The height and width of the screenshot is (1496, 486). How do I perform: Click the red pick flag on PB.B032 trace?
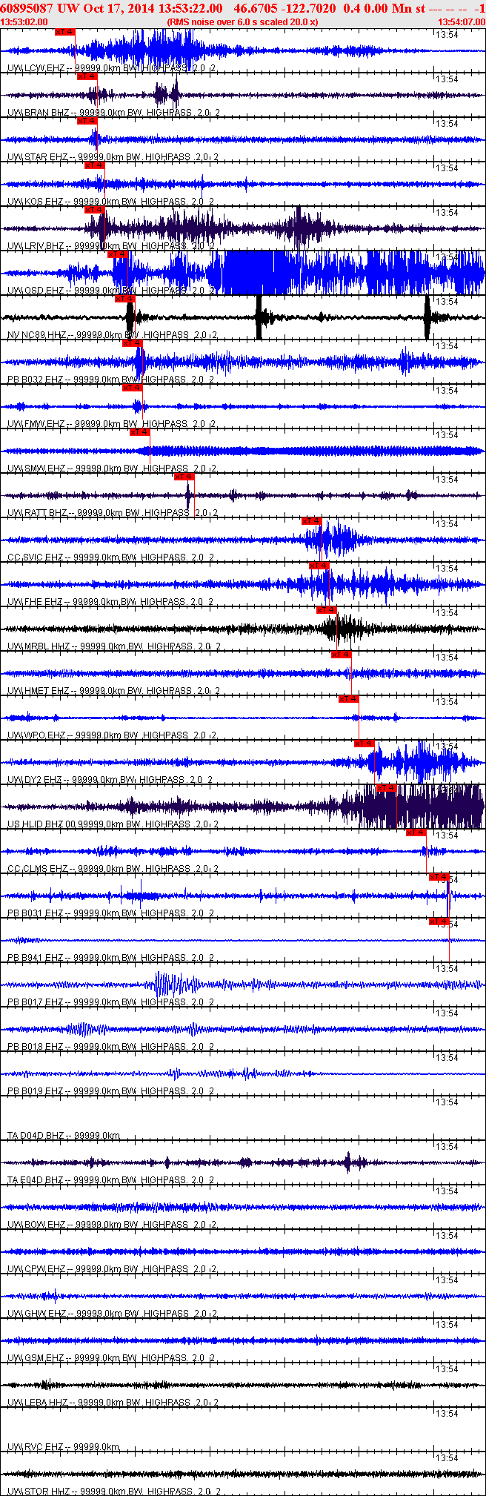point(133,343)
